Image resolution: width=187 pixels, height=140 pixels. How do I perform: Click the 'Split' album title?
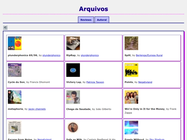(x=127, y=55)
